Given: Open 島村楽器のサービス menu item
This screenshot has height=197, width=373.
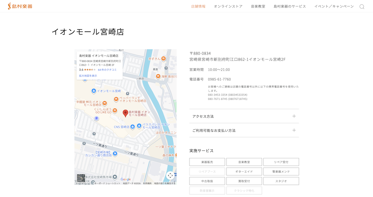Looking at the screenshot, I should coord(289,6).
